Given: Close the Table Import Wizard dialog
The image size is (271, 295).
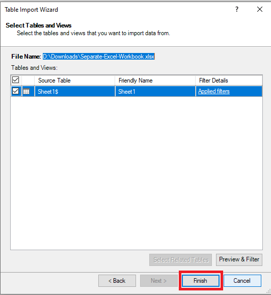Looking at the screenshot, I should click(260, 9).
